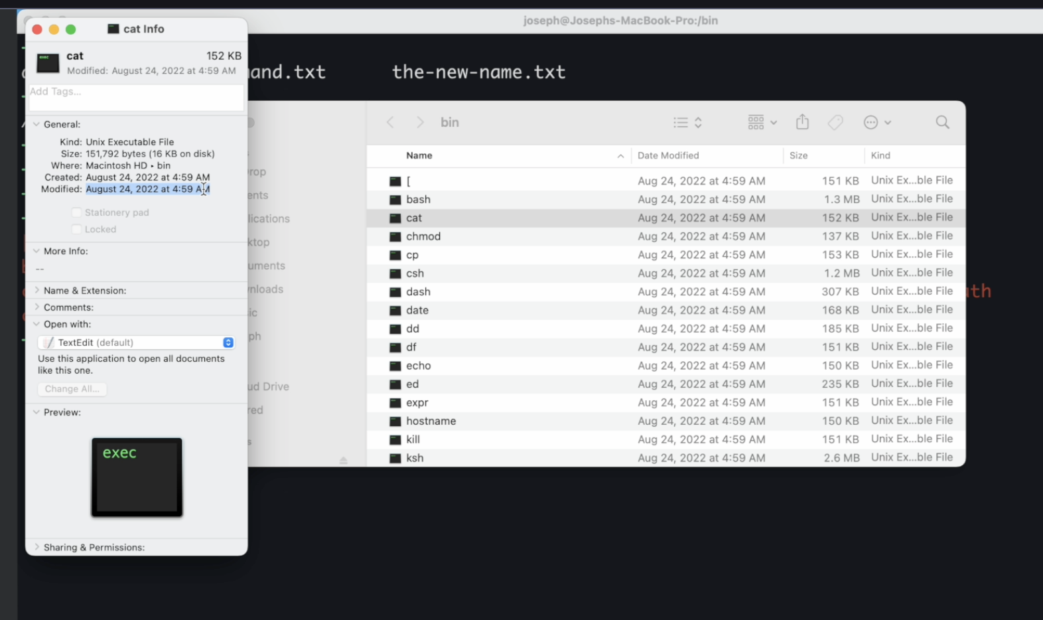Select the bash file in list

(x=418, y=199)
